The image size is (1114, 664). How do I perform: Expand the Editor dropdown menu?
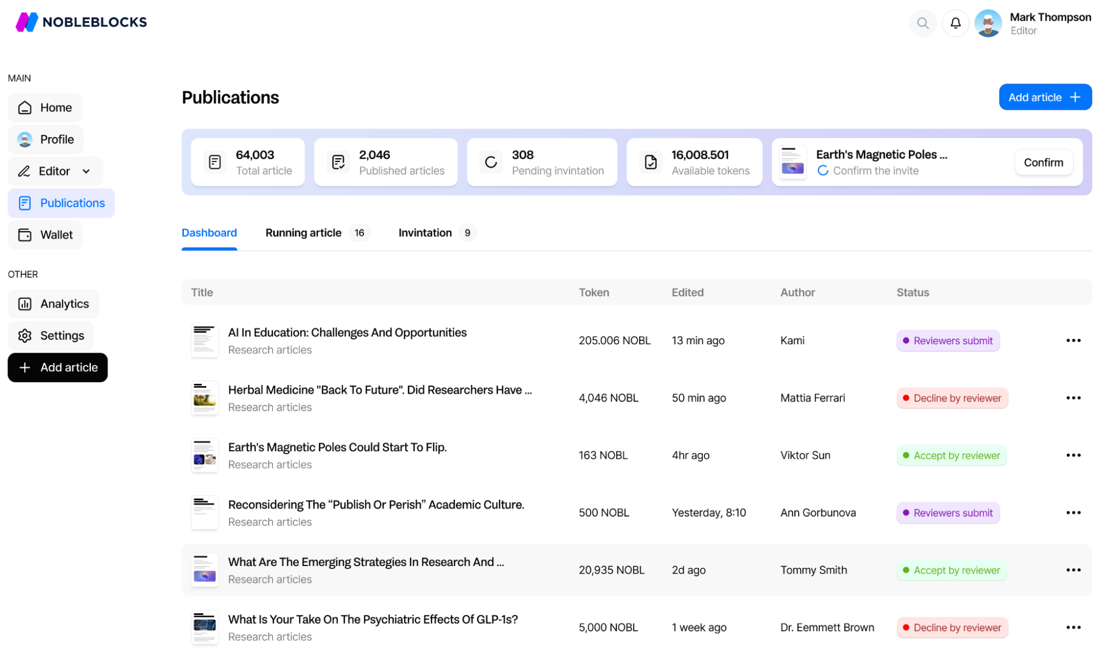(86, 171)
